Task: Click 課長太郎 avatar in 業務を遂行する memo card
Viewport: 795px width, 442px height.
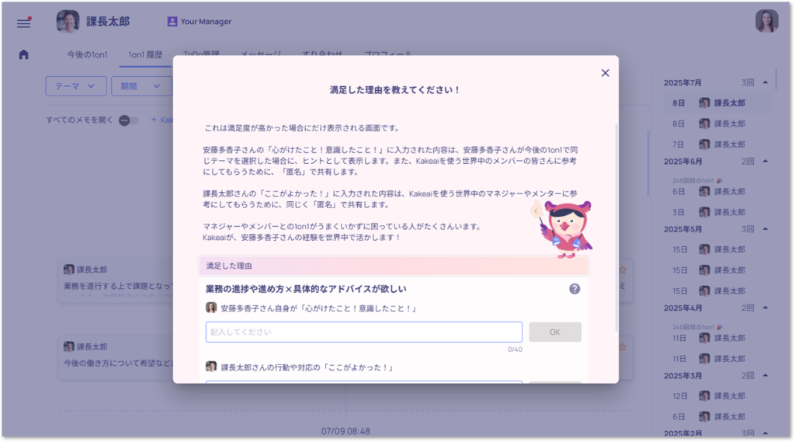Action: tap(69, 270)
